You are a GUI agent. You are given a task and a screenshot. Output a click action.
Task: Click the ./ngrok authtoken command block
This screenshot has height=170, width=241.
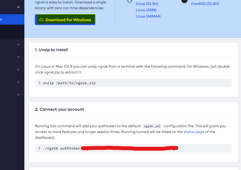coord(133,148)
